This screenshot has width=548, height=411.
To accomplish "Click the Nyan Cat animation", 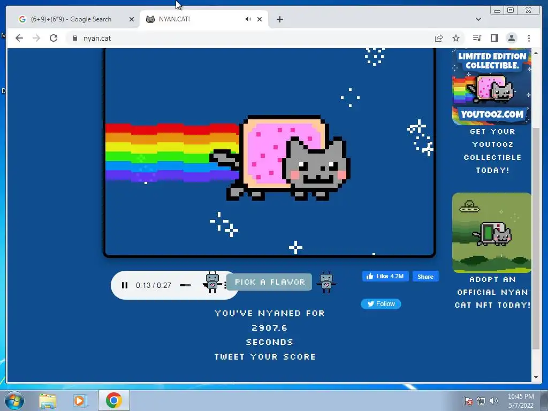I will (270, 153).
